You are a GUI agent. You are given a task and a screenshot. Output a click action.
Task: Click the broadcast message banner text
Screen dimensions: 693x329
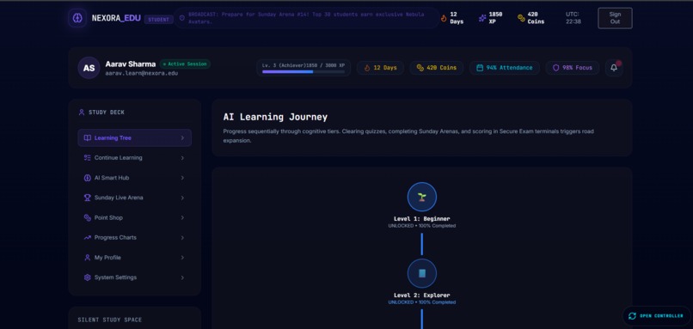pos(306,18)
